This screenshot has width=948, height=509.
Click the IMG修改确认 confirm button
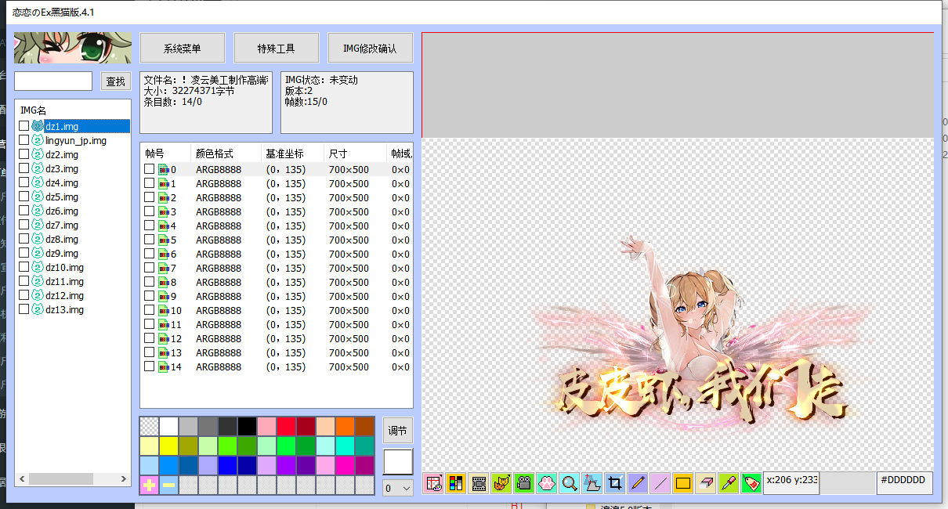pos(370,47)
